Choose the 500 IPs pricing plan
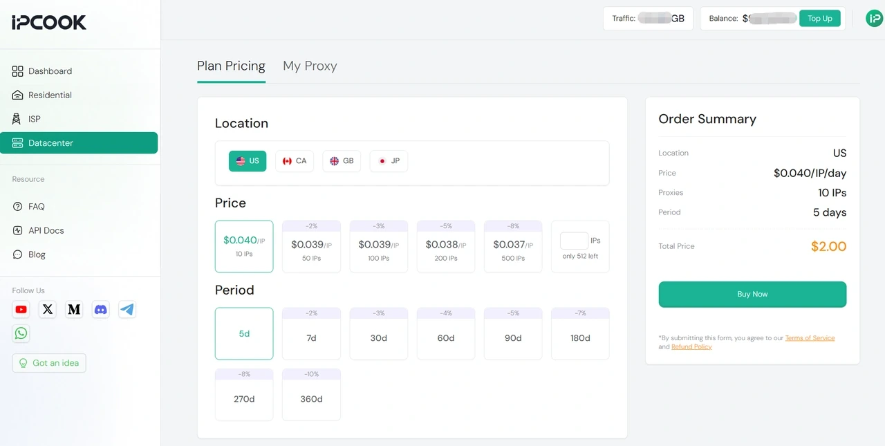The height and width of the screenshot is (446, 885). click(513, 246)
